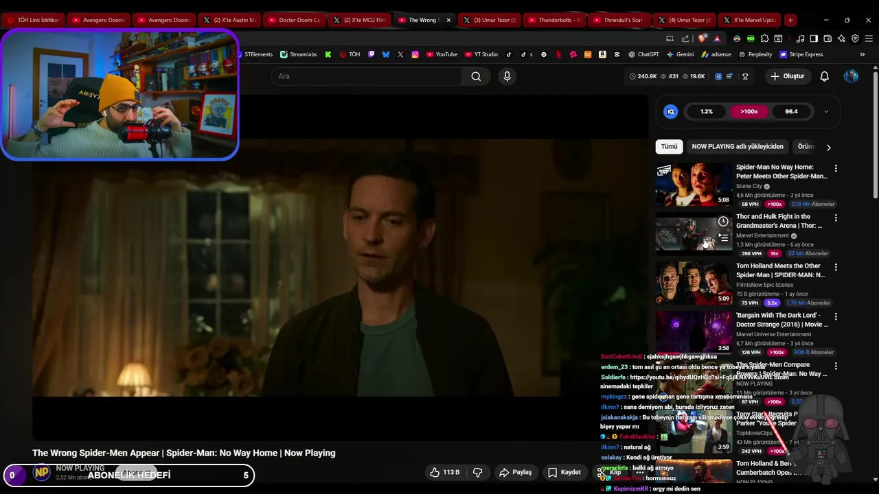Open options for Bargain With The Dark Lord video

(836, 316)
